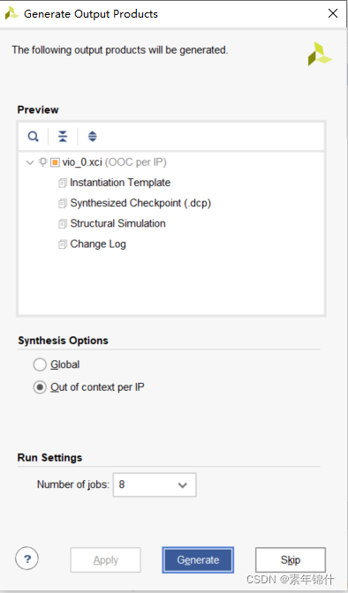This screenshot has height=593, width=348.
Task: Collapse the vio_0.xci tree node
Action: click(x=30, y=162)
